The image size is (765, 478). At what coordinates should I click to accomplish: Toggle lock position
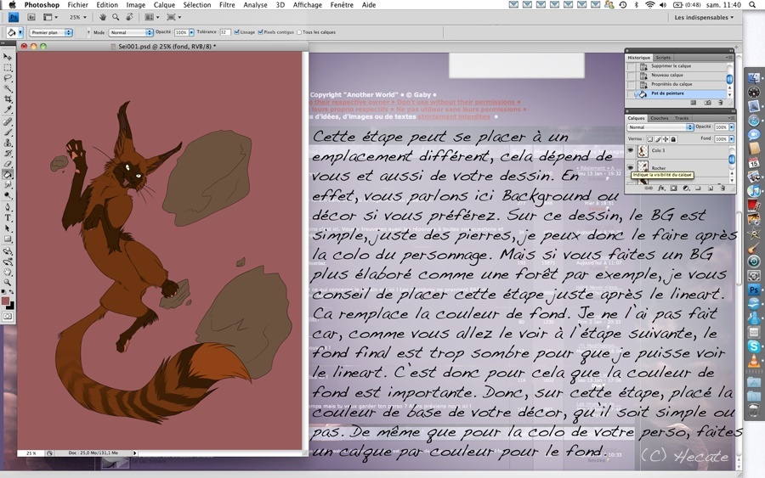666,139
